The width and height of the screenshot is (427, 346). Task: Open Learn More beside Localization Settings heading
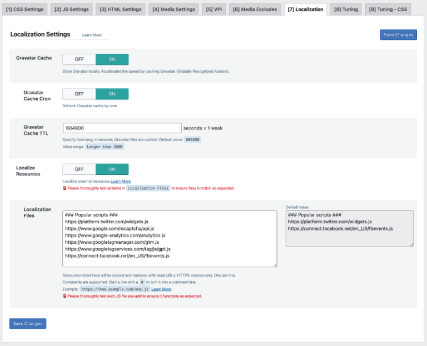click(92, 35)
